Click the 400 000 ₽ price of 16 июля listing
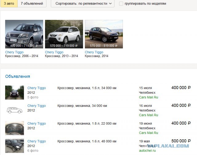Screen dimensions: 197x155 181,105
